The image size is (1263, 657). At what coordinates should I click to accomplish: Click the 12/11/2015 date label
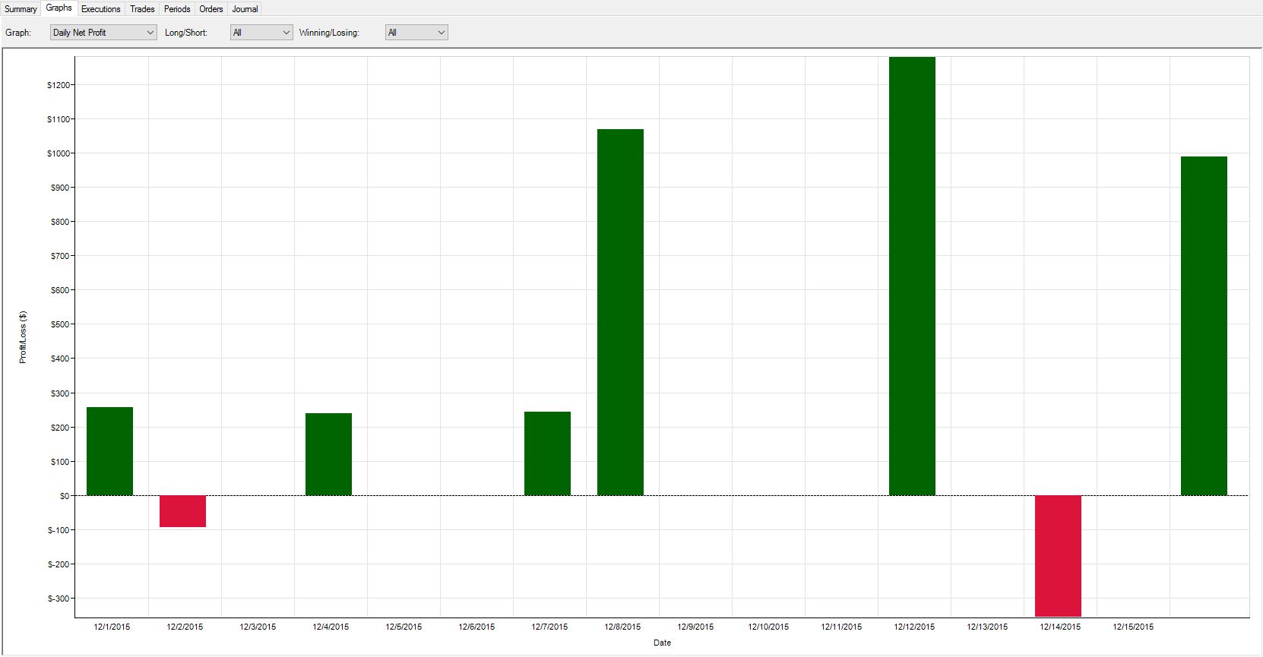(841, 627)
